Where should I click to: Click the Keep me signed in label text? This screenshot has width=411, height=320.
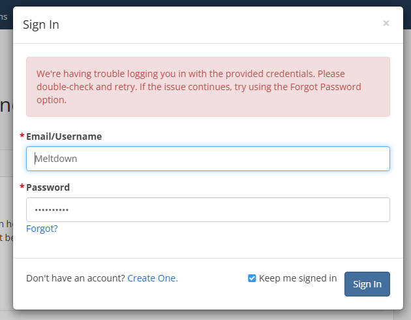pos(297,278)
